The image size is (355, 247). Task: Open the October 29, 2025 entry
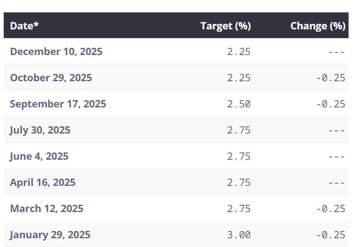pyautogui.click(x=51, y=78)
